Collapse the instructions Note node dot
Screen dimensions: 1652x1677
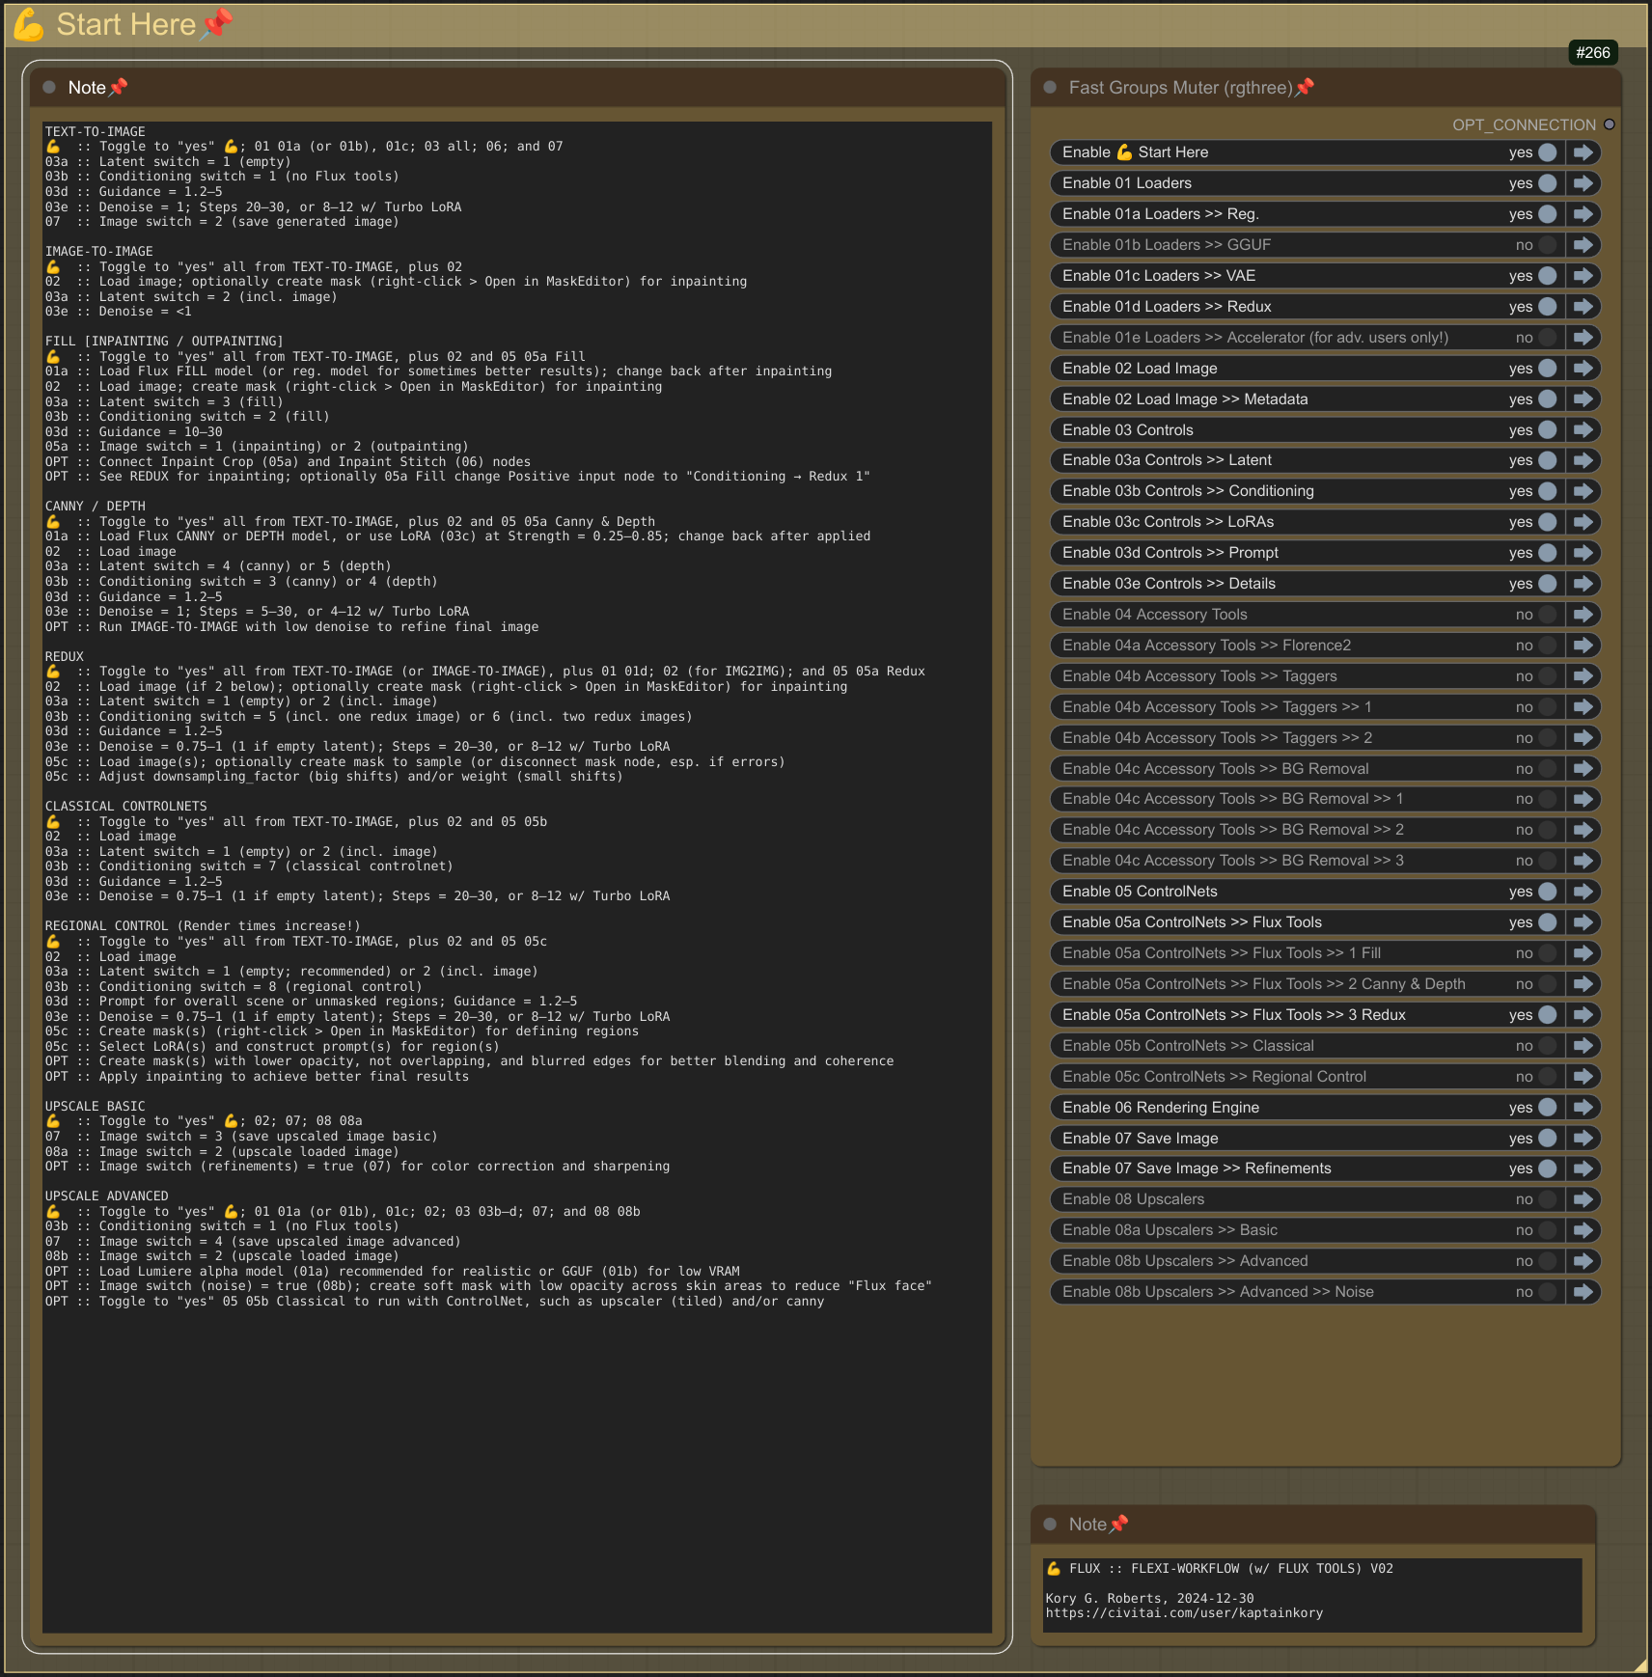(49, 87)
